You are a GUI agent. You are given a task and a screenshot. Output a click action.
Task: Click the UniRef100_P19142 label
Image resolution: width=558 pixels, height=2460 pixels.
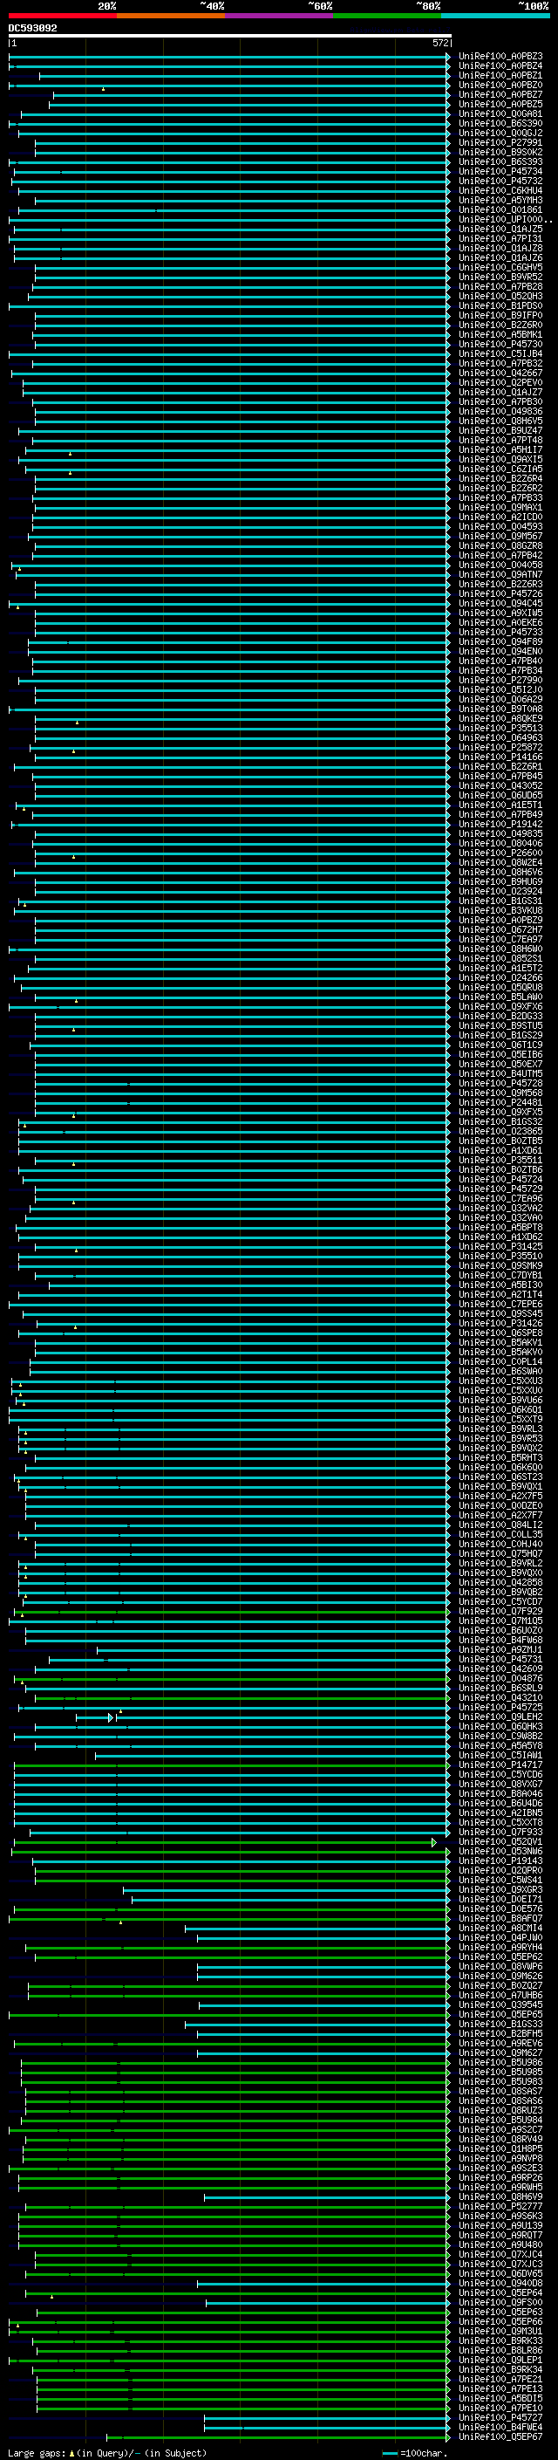(x=500, y=826)
